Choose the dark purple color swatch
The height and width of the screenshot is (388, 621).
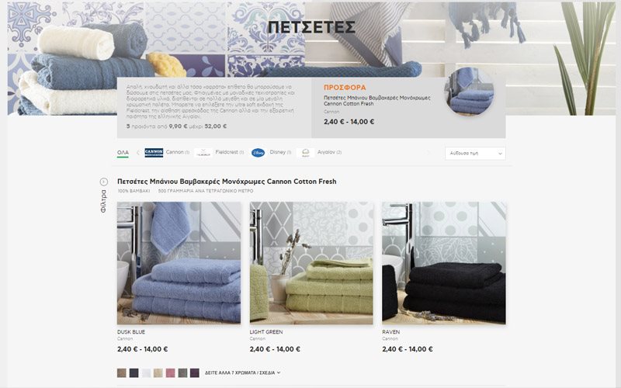(x=195, y=372)
